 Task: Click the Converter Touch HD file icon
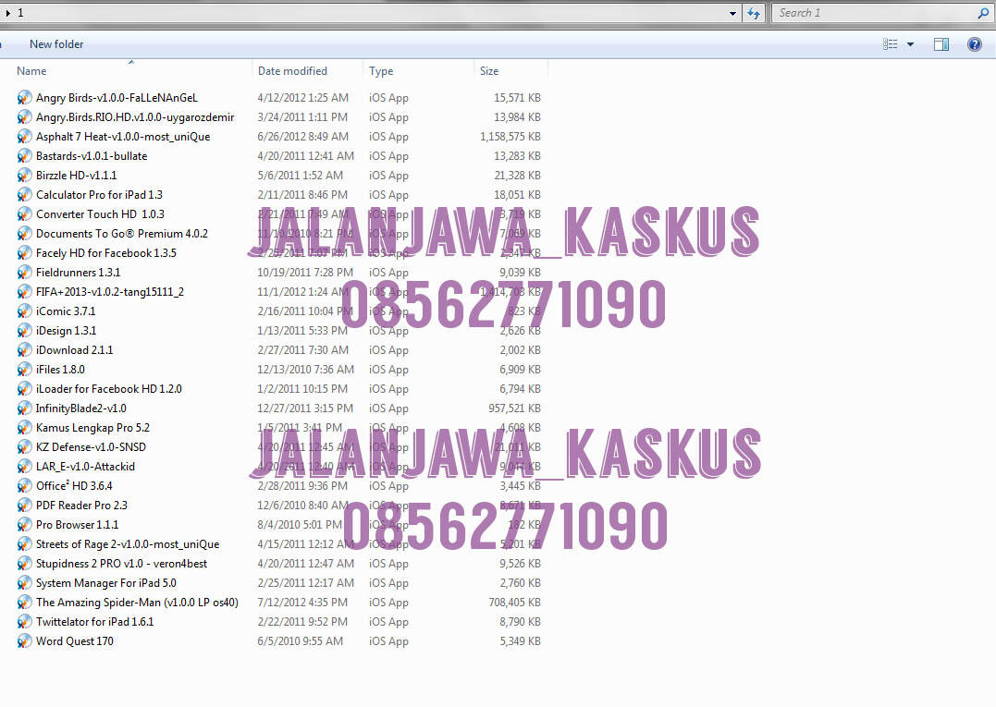(24, 214)
